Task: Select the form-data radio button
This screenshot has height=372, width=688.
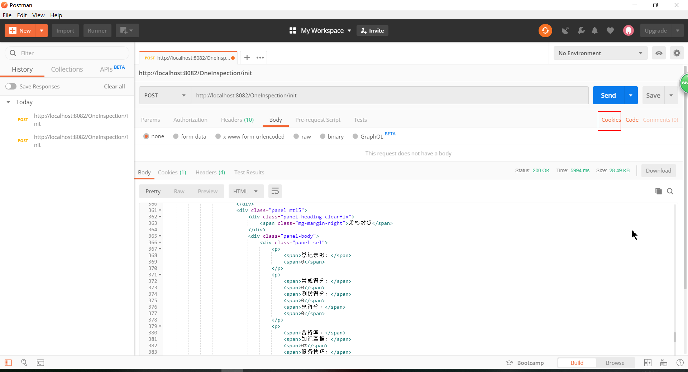Action: coord(176,136)
